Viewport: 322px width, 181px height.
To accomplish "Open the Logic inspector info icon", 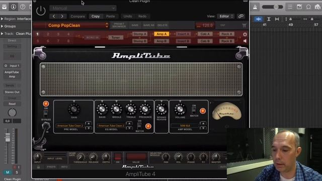I will coord(14,7).
